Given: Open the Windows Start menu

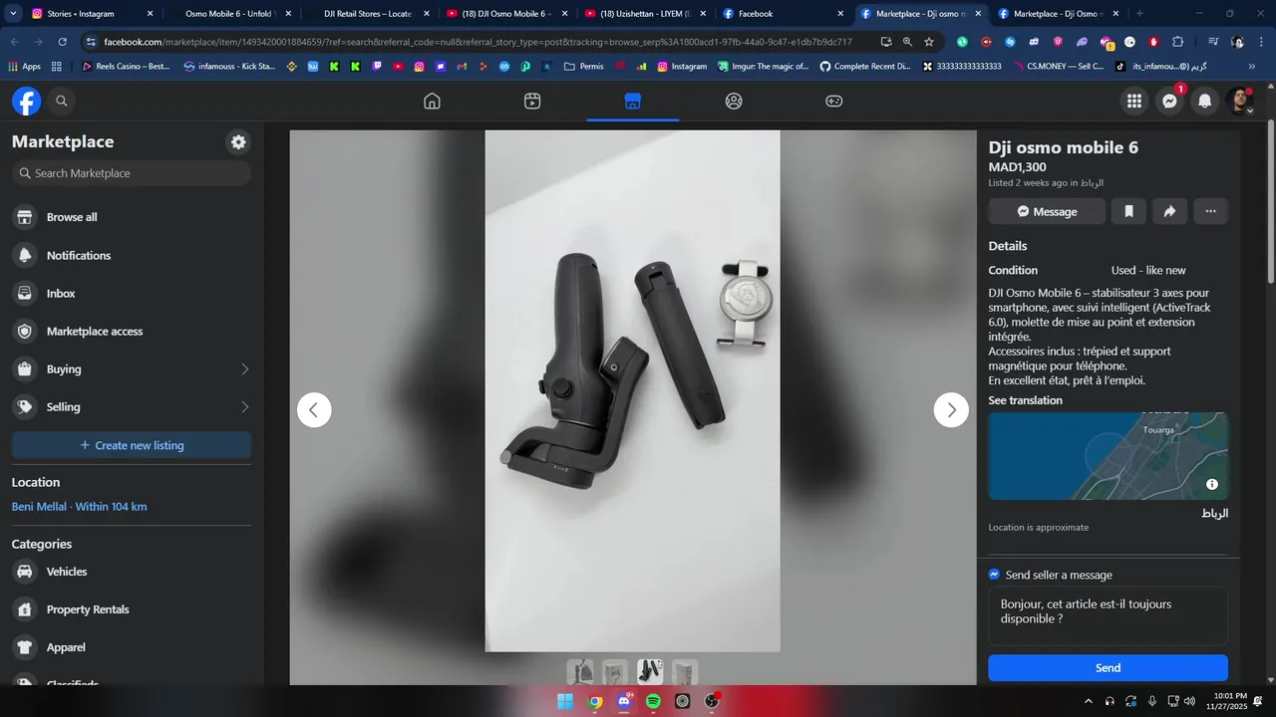Looking at the screenshot, I should point(565,701).
